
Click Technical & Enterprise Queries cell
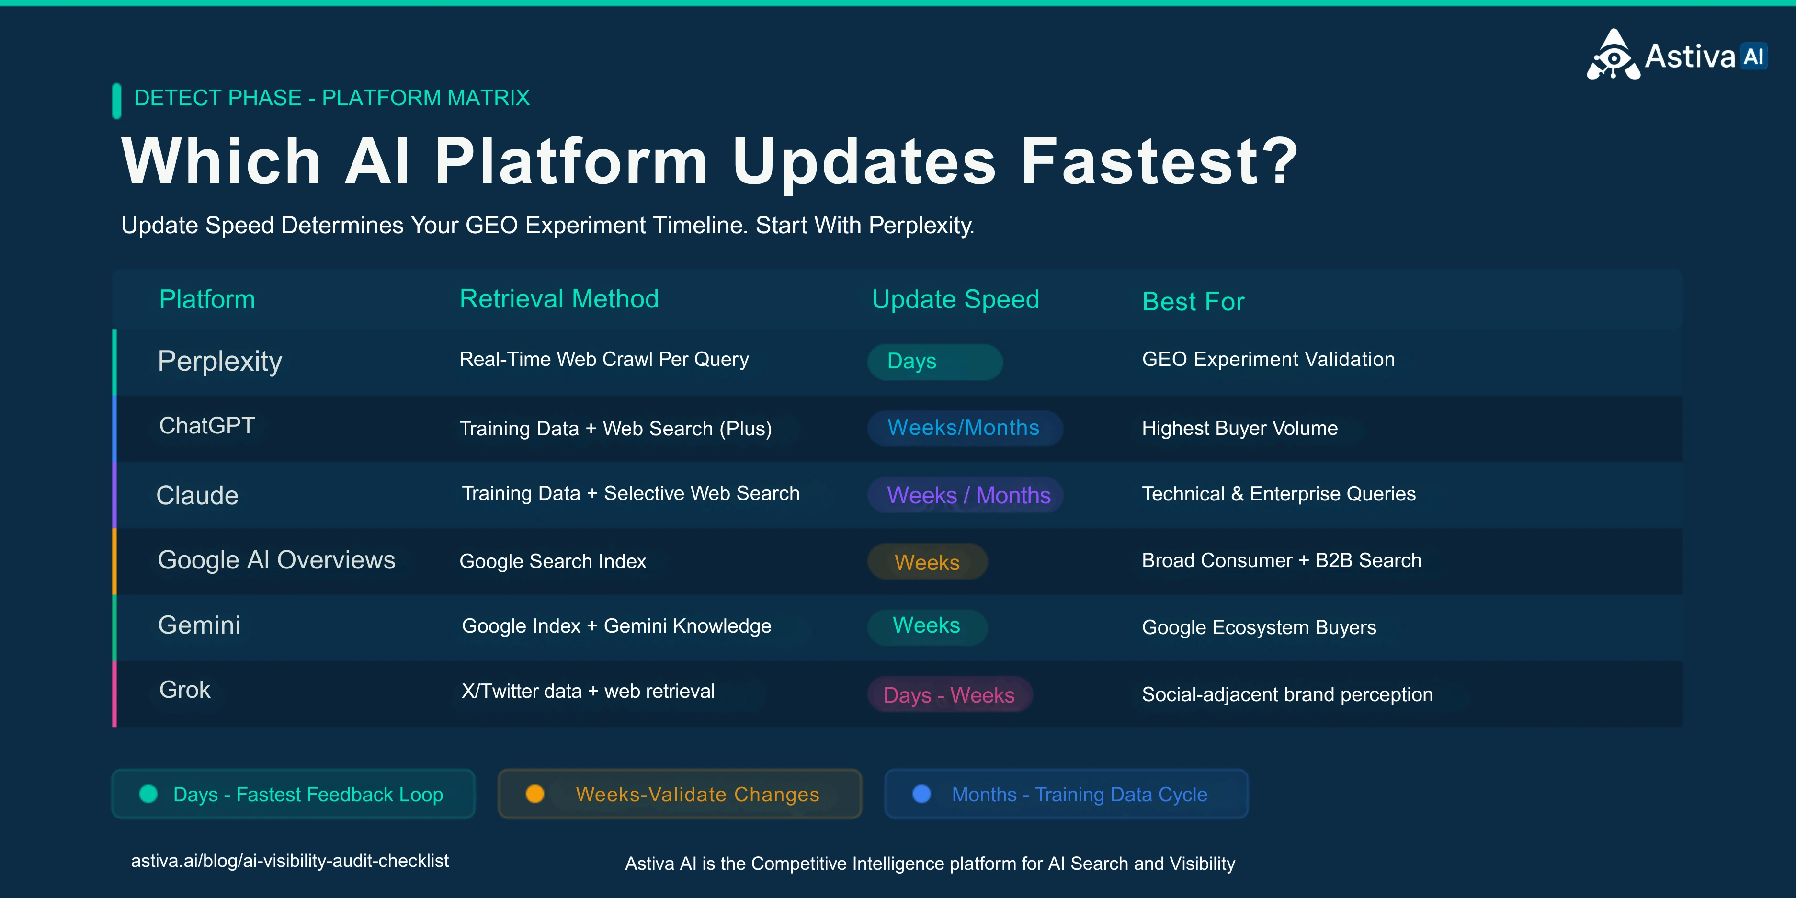[1279, 494]
